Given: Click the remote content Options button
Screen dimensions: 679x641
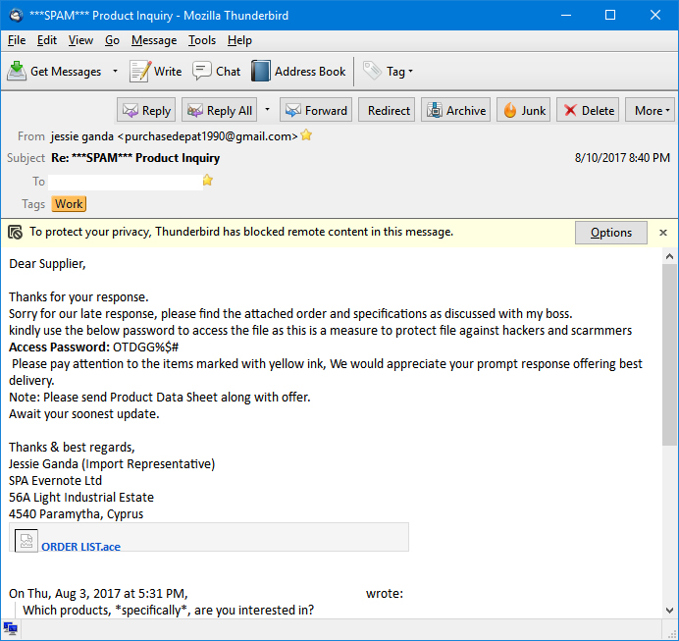Looking at the screenshot, I should pos(610,233).
